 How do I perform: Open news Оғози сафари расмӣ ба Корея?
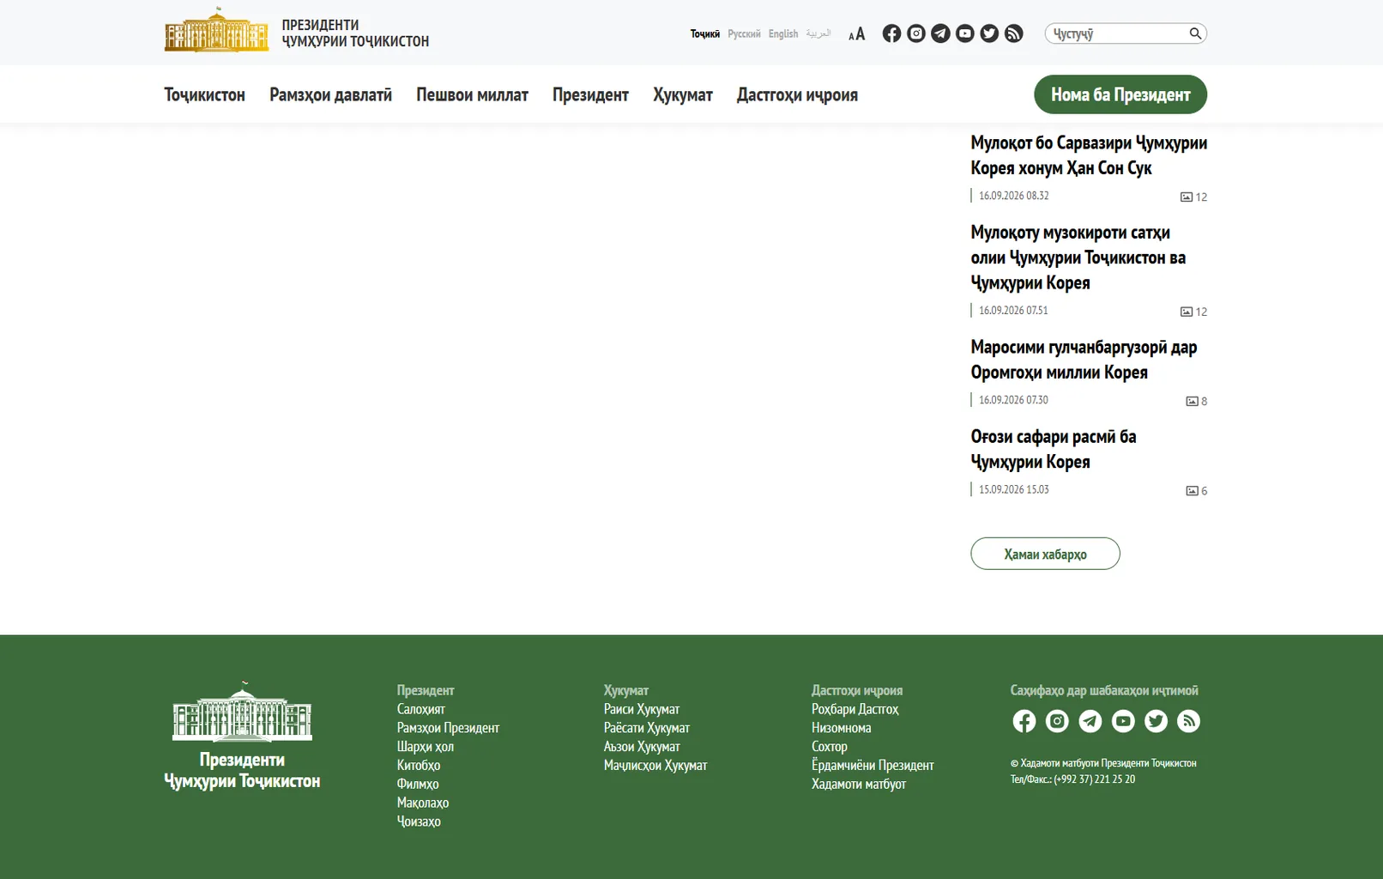click(1053, 449)
